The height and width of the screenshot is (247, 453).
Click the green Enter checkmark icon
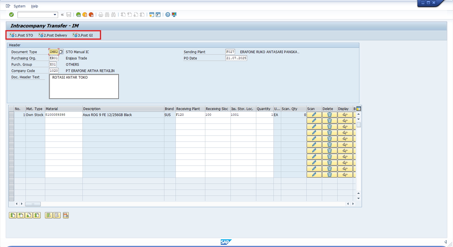(11, 15)
